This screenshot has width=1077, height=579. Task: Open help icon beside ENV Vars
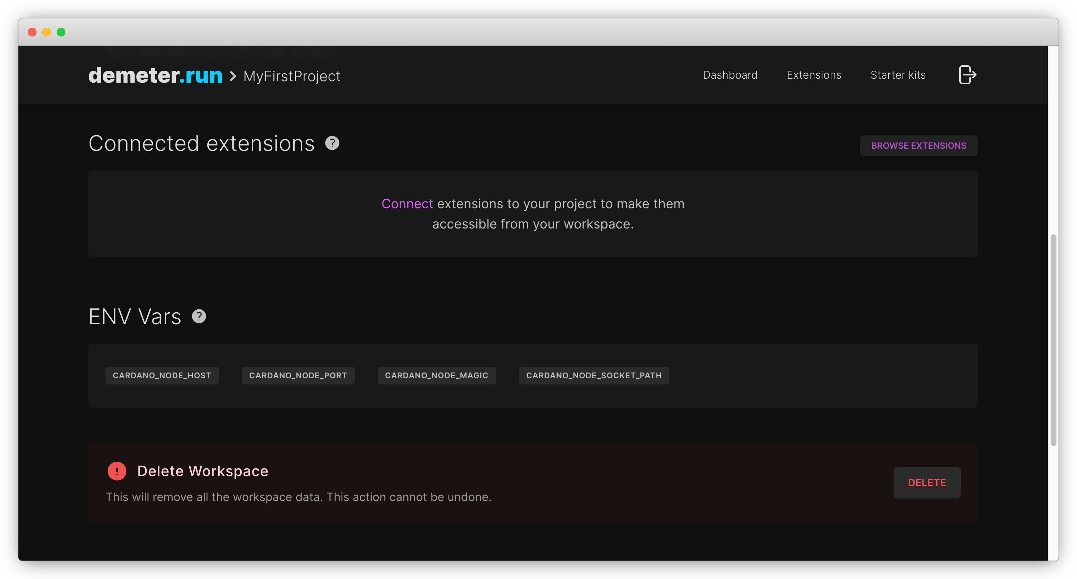(199, 316)
